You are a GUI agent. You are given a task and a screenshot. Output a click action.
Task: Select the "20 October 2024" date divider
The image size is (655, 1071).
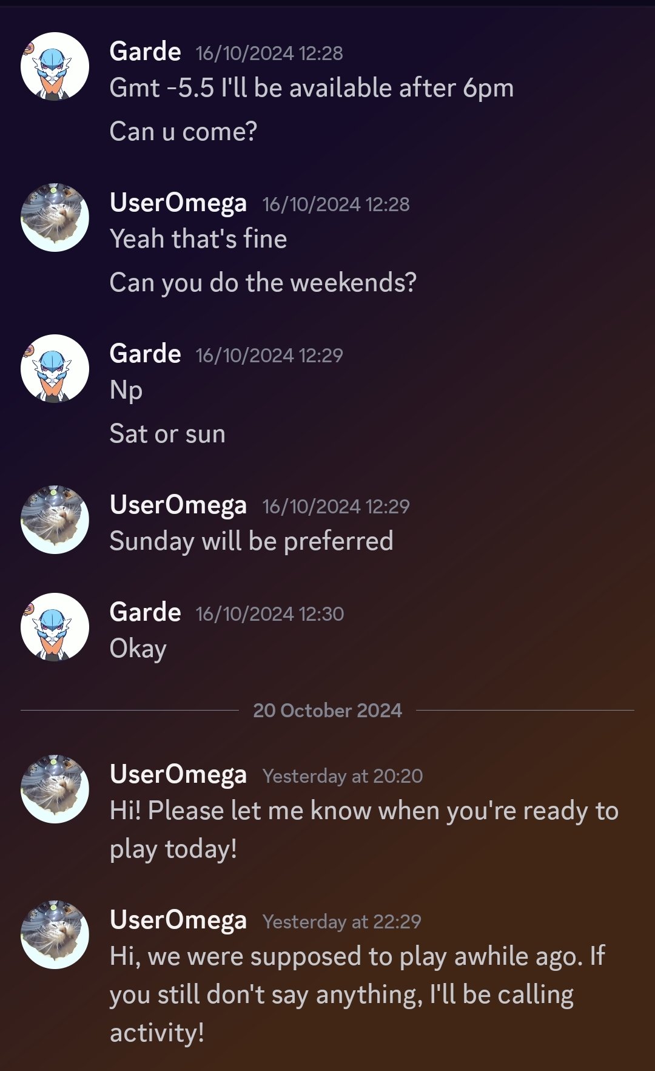tap(327, 712)
